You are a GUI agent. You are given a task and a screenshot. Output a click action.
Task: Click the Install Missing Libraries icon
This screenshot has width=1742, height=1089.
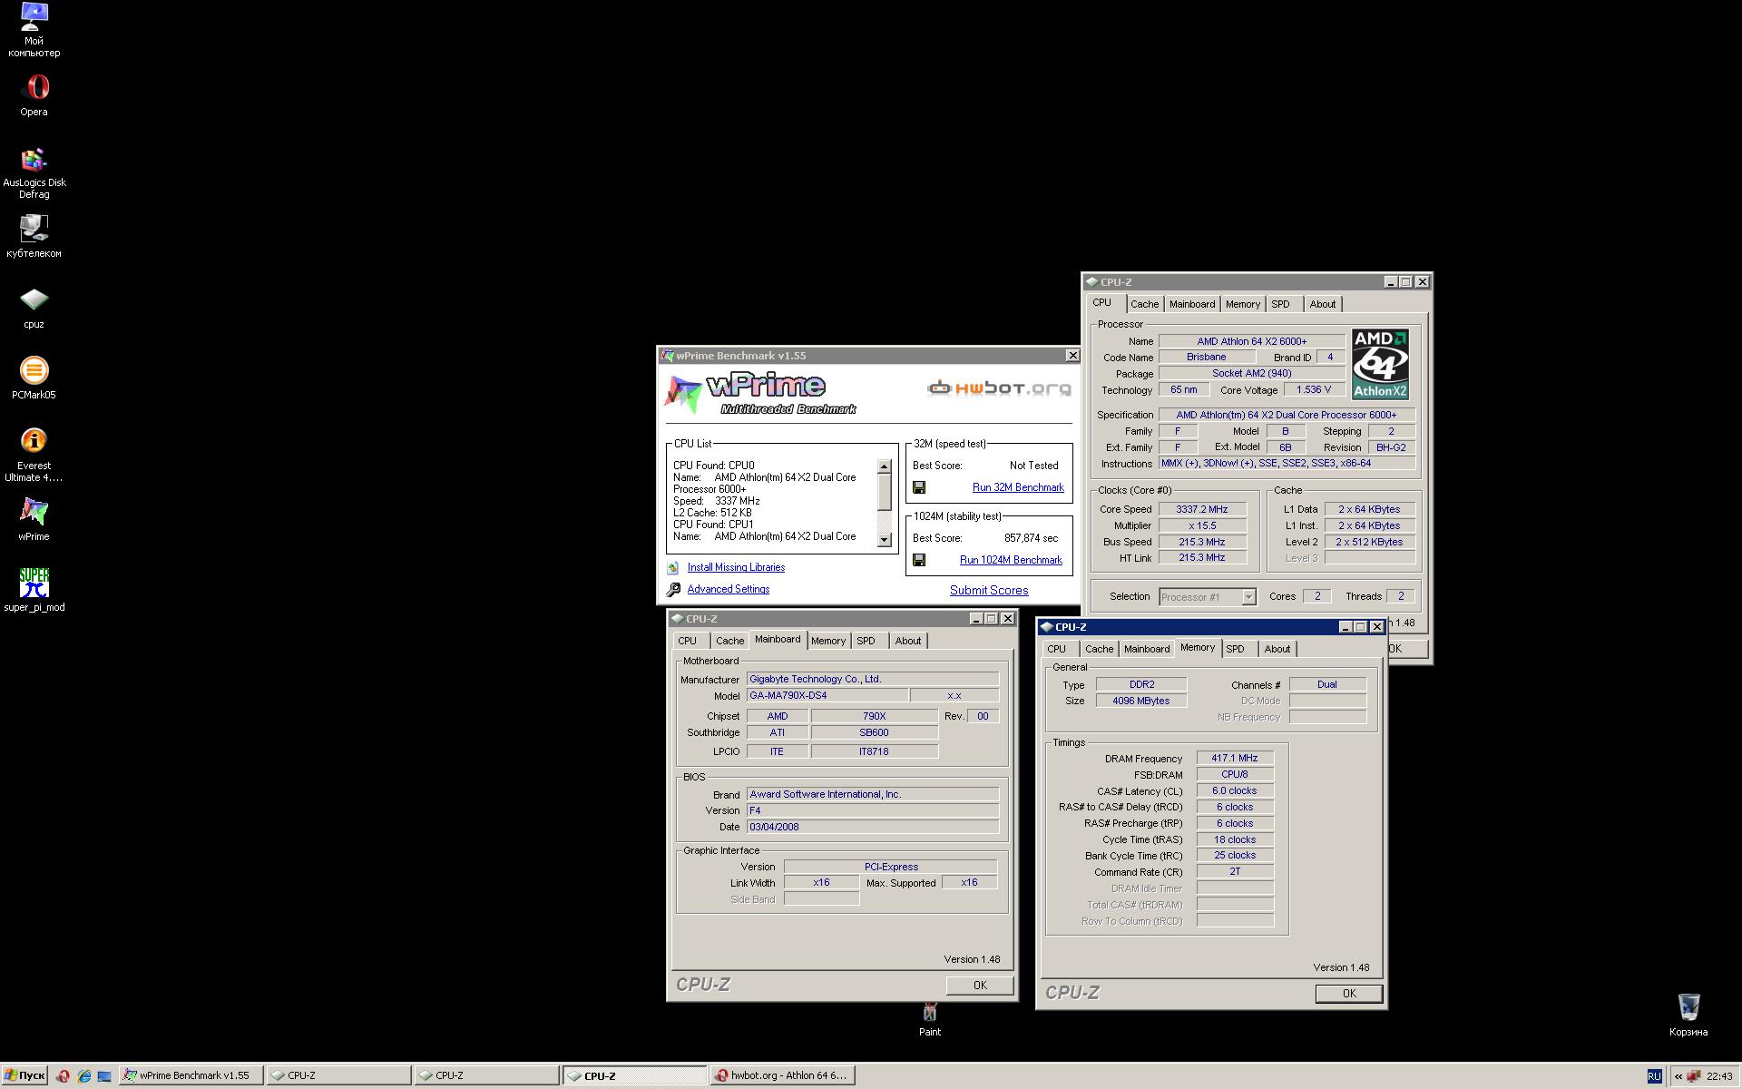[x=673, y=567]
